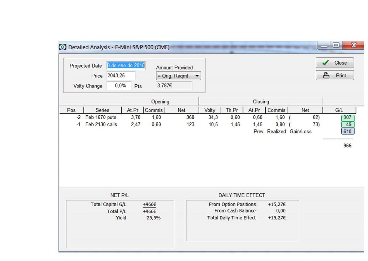The height and width of the screenshot is (261, 368).
Task: Click the 610 previous realized gain value
Action: point(348,131)
